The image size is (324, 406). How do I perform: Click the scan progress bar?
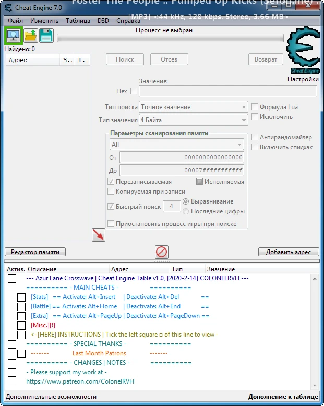pyautogui.click(x=170, y=39)
